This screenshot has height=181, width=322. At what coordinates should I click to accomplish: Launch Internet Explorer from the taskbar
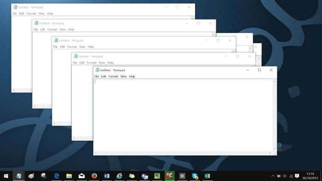[x=119, y=176]
